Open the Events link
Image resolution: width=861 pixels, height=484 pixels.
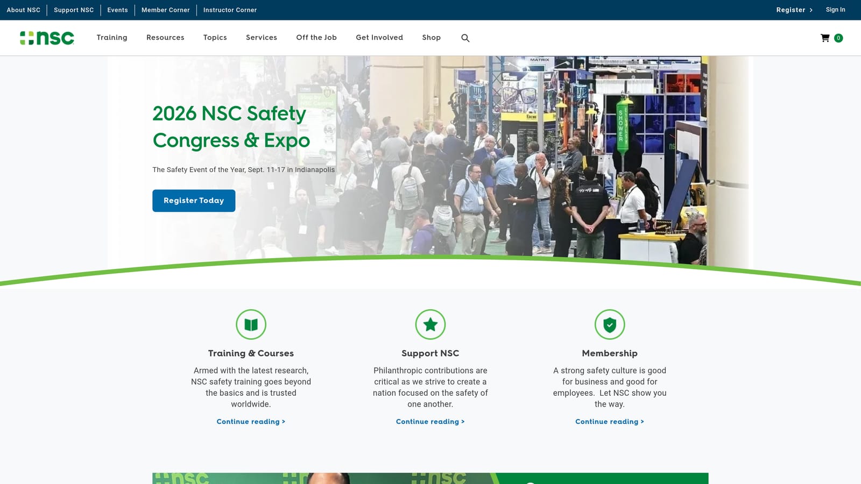tap(118, 10)
